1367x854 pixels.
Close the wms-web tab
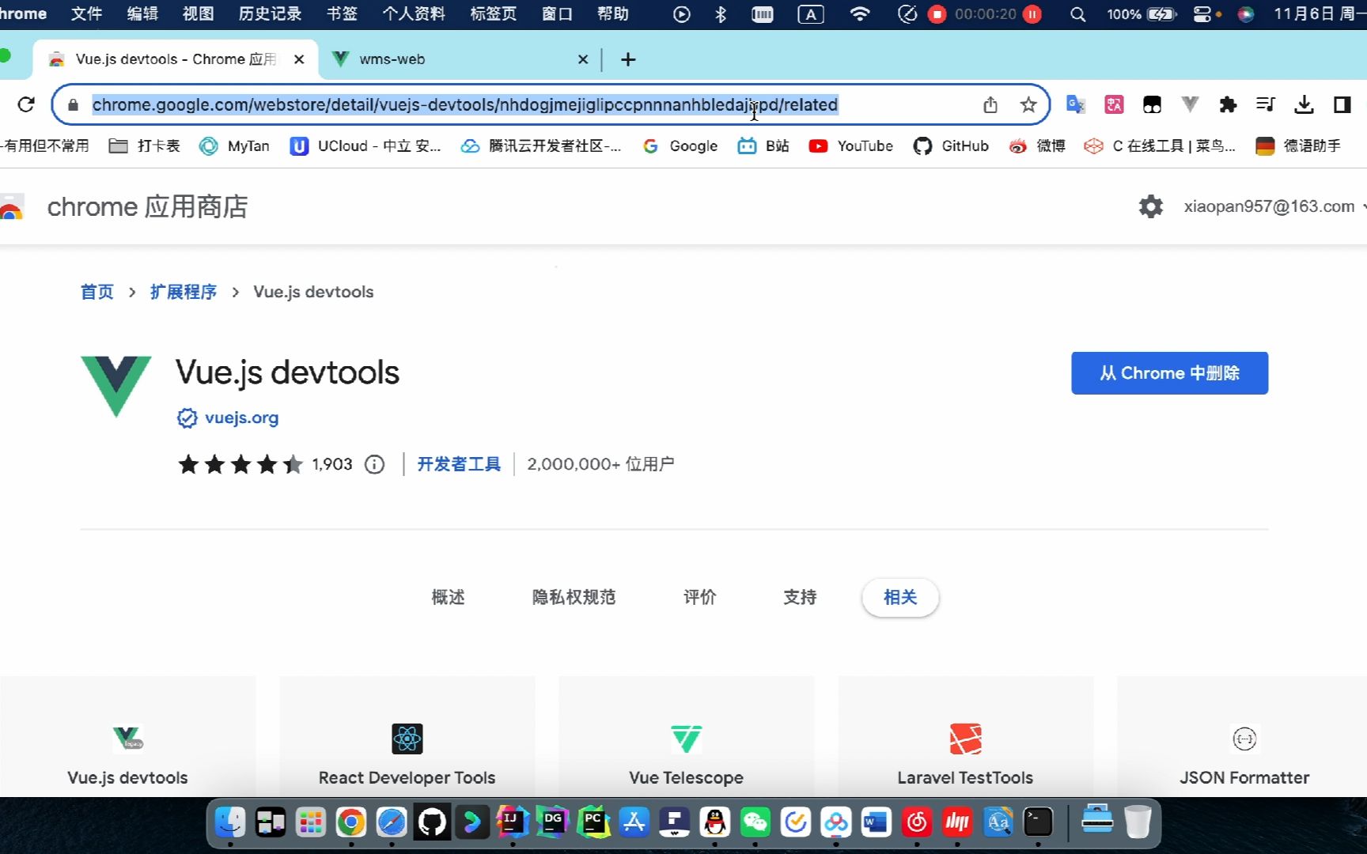pos(583,59)
